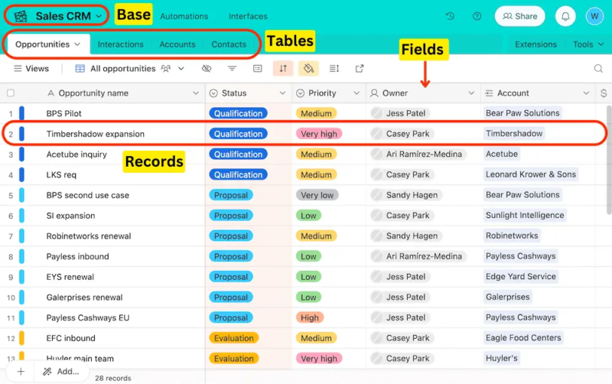Viewport: 612px width, 384px height.
Task: Click the Priority single select icon
Action: (x=300, y=93)
